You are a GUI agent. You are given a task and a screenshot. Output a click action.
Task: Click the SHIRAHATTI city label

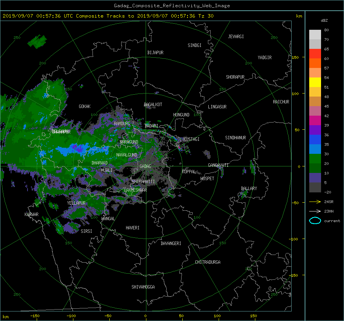click(x=143, y=182)
